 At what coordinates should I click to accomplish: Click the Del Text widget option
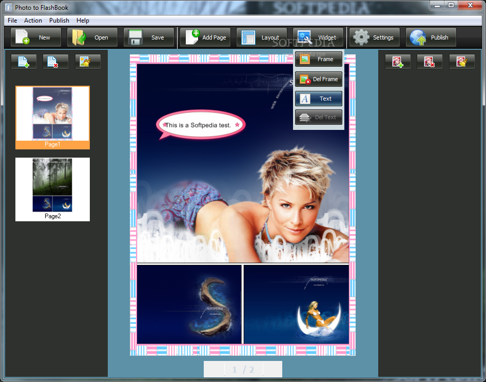point(319,117)
